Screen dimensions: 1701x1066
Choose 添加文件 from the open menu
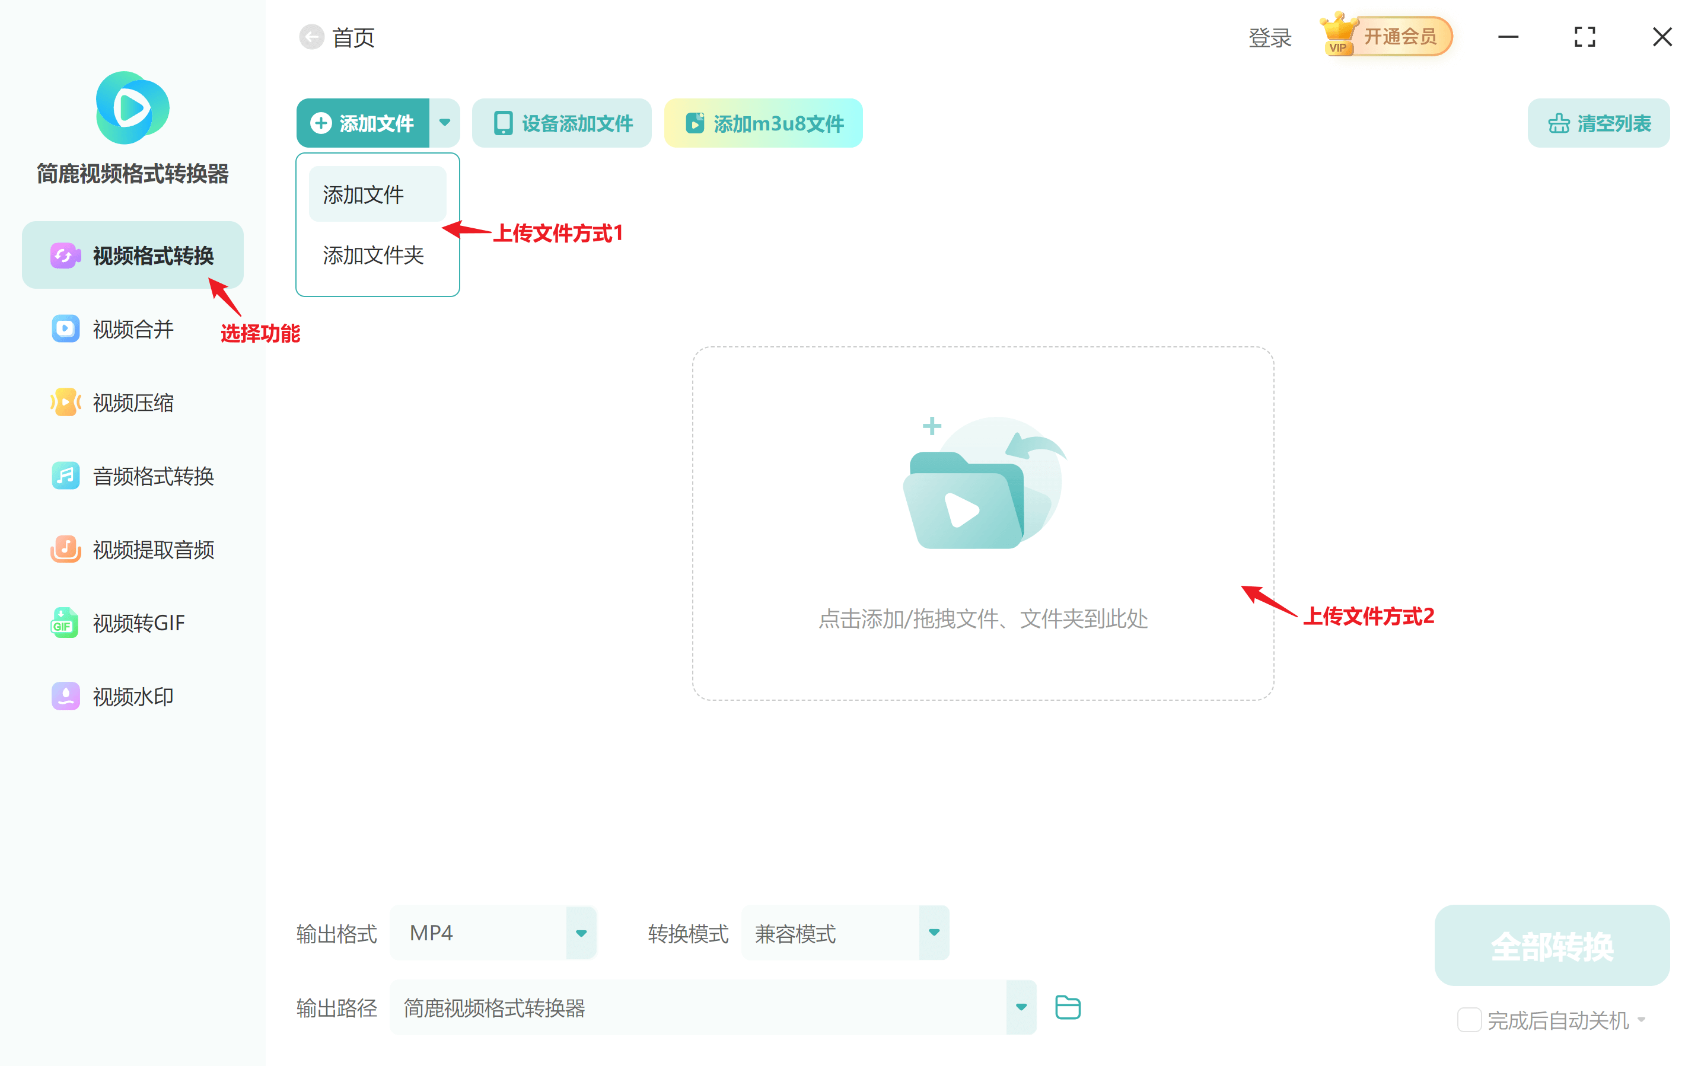(364, 194)
